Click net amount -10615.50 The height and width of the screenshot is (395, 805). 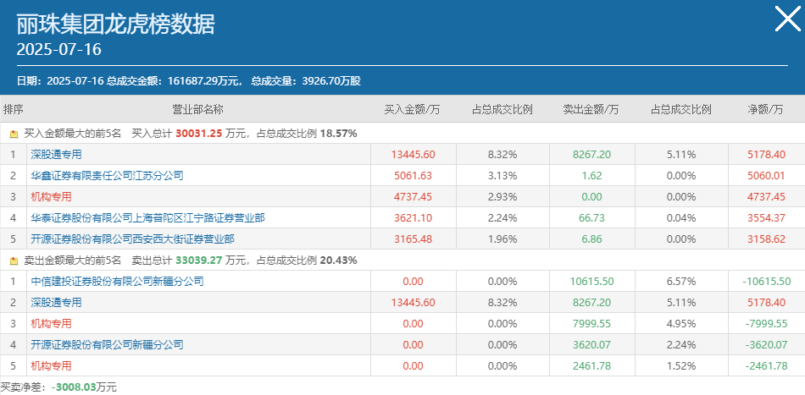766,282
